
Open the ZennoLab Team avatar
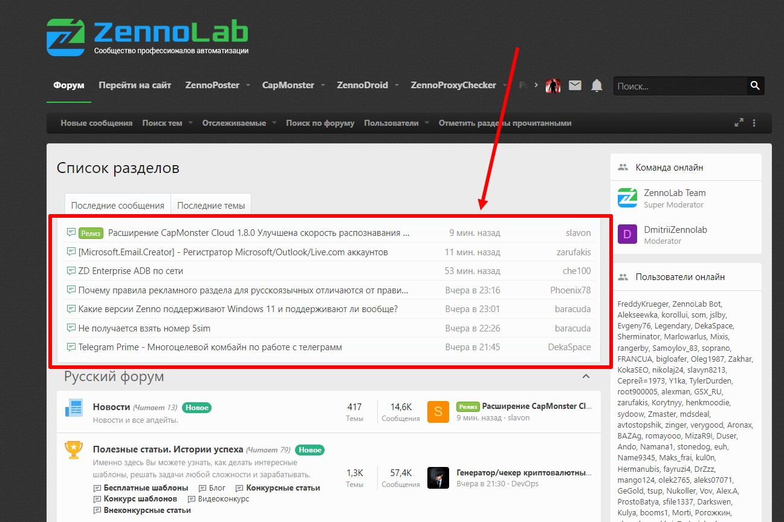tap(627, 198)
